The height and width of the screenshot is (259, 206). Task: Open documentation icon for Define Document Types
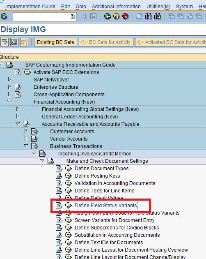(59, 169)
